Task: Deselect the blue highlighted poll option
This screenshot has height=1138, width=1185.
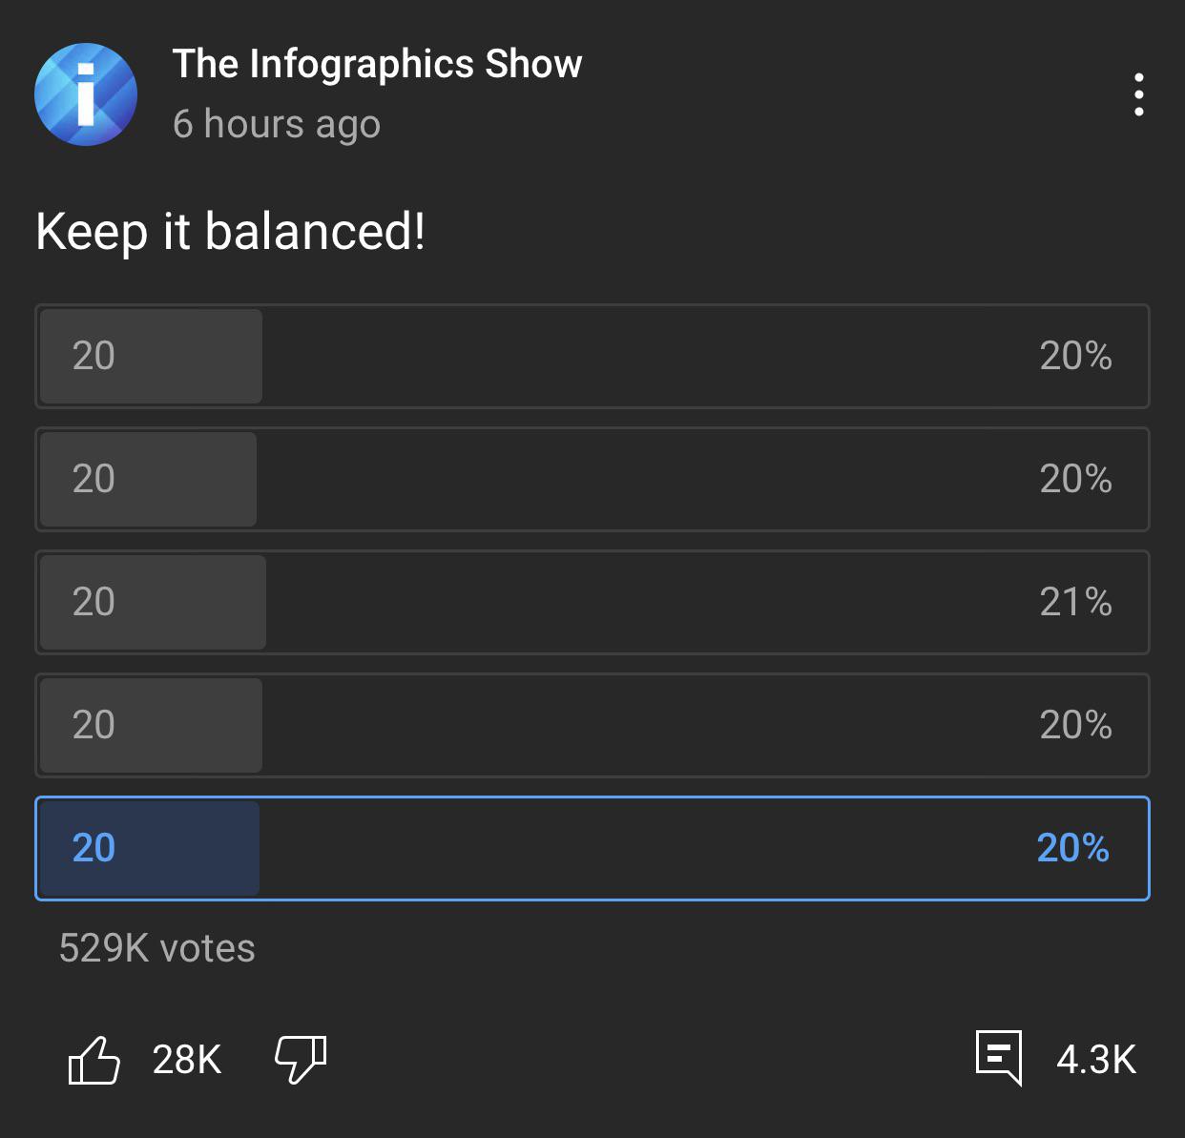Action: click(x=592, y=848)
